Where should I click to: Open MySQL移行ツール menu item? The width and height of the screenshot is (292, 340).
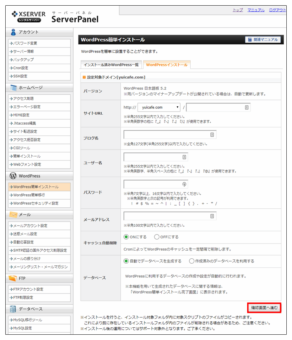coord(39,320)
